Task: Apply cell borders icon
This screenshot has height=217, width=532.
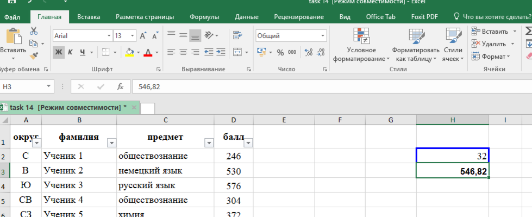Action: (106, 52)
